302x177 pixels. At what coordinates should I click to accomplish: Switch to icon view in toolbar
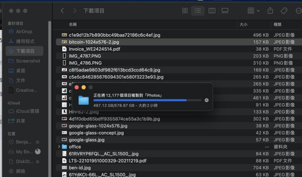[x=185, y=11]
